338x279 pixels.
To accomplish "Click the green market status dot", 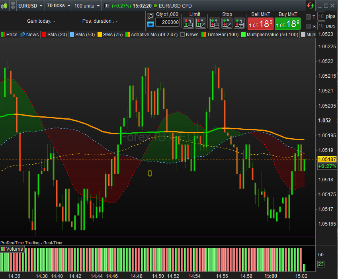I will (155, 6).
